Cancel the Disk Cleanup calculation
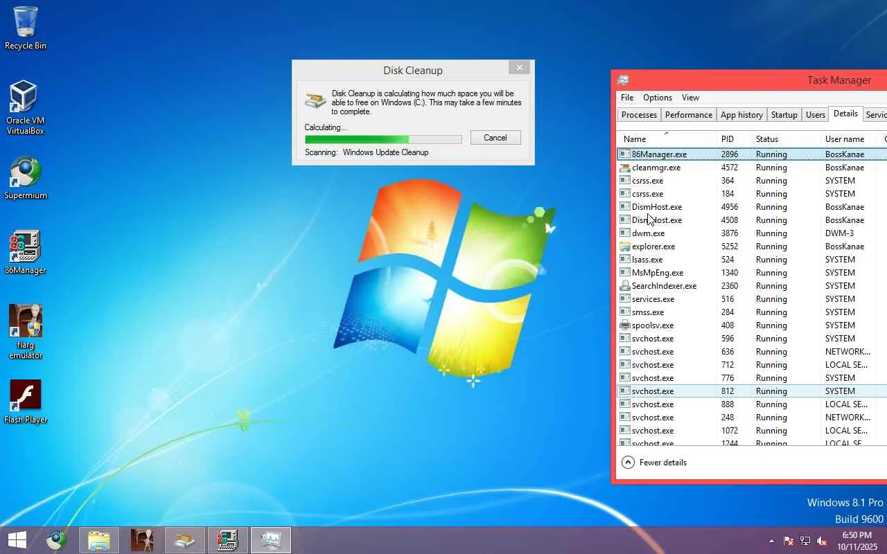 click(495, 137)
